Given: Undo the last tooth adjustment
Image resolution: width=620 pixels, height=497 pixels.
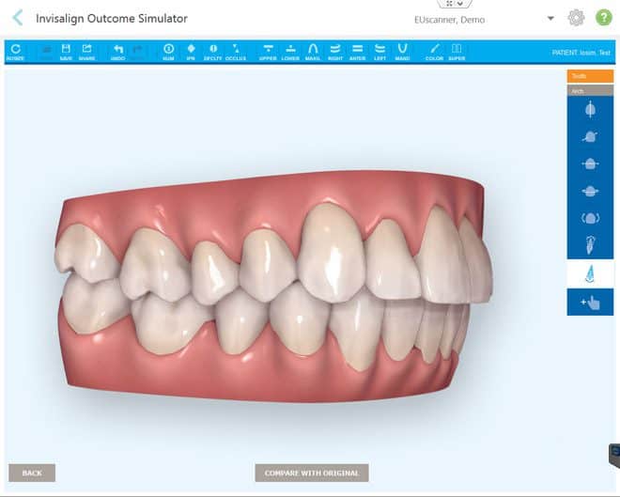Looking at the screenshot, I should click(117, 52).
